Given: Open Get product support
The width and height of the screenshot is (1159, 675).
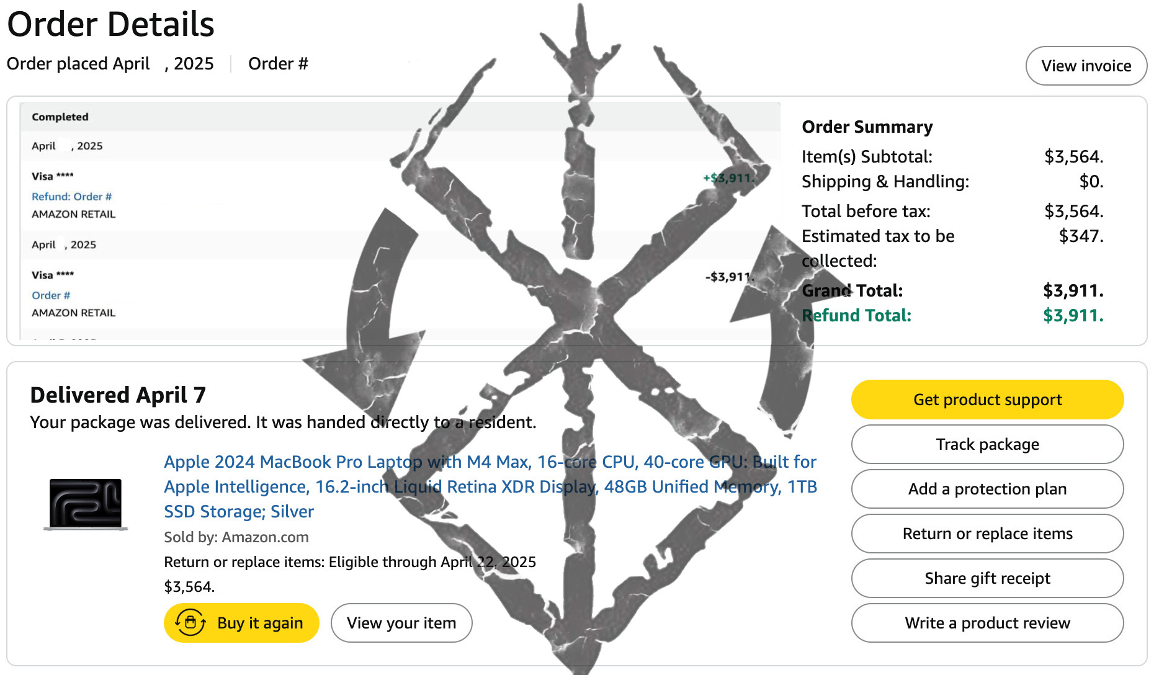Looking at the screenshot, I should 987,400.
